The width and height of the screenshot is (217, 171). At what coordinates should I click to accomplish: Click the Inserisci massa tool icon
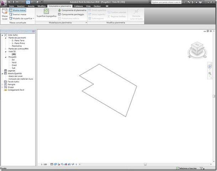(11, 14)
